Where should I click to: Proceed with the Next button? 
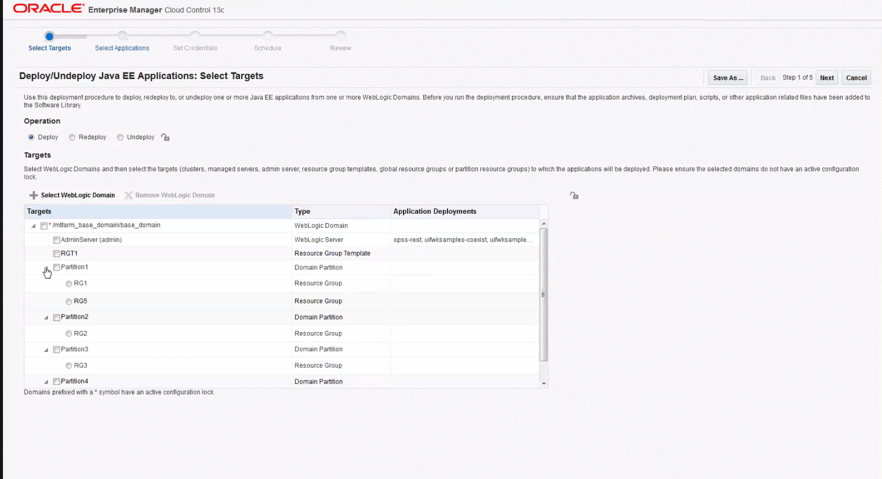click(x=827, y=78)
